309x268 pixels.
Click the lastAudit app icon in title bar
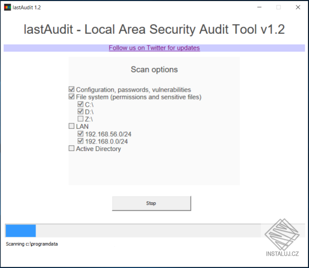click(x=7, y=7)
